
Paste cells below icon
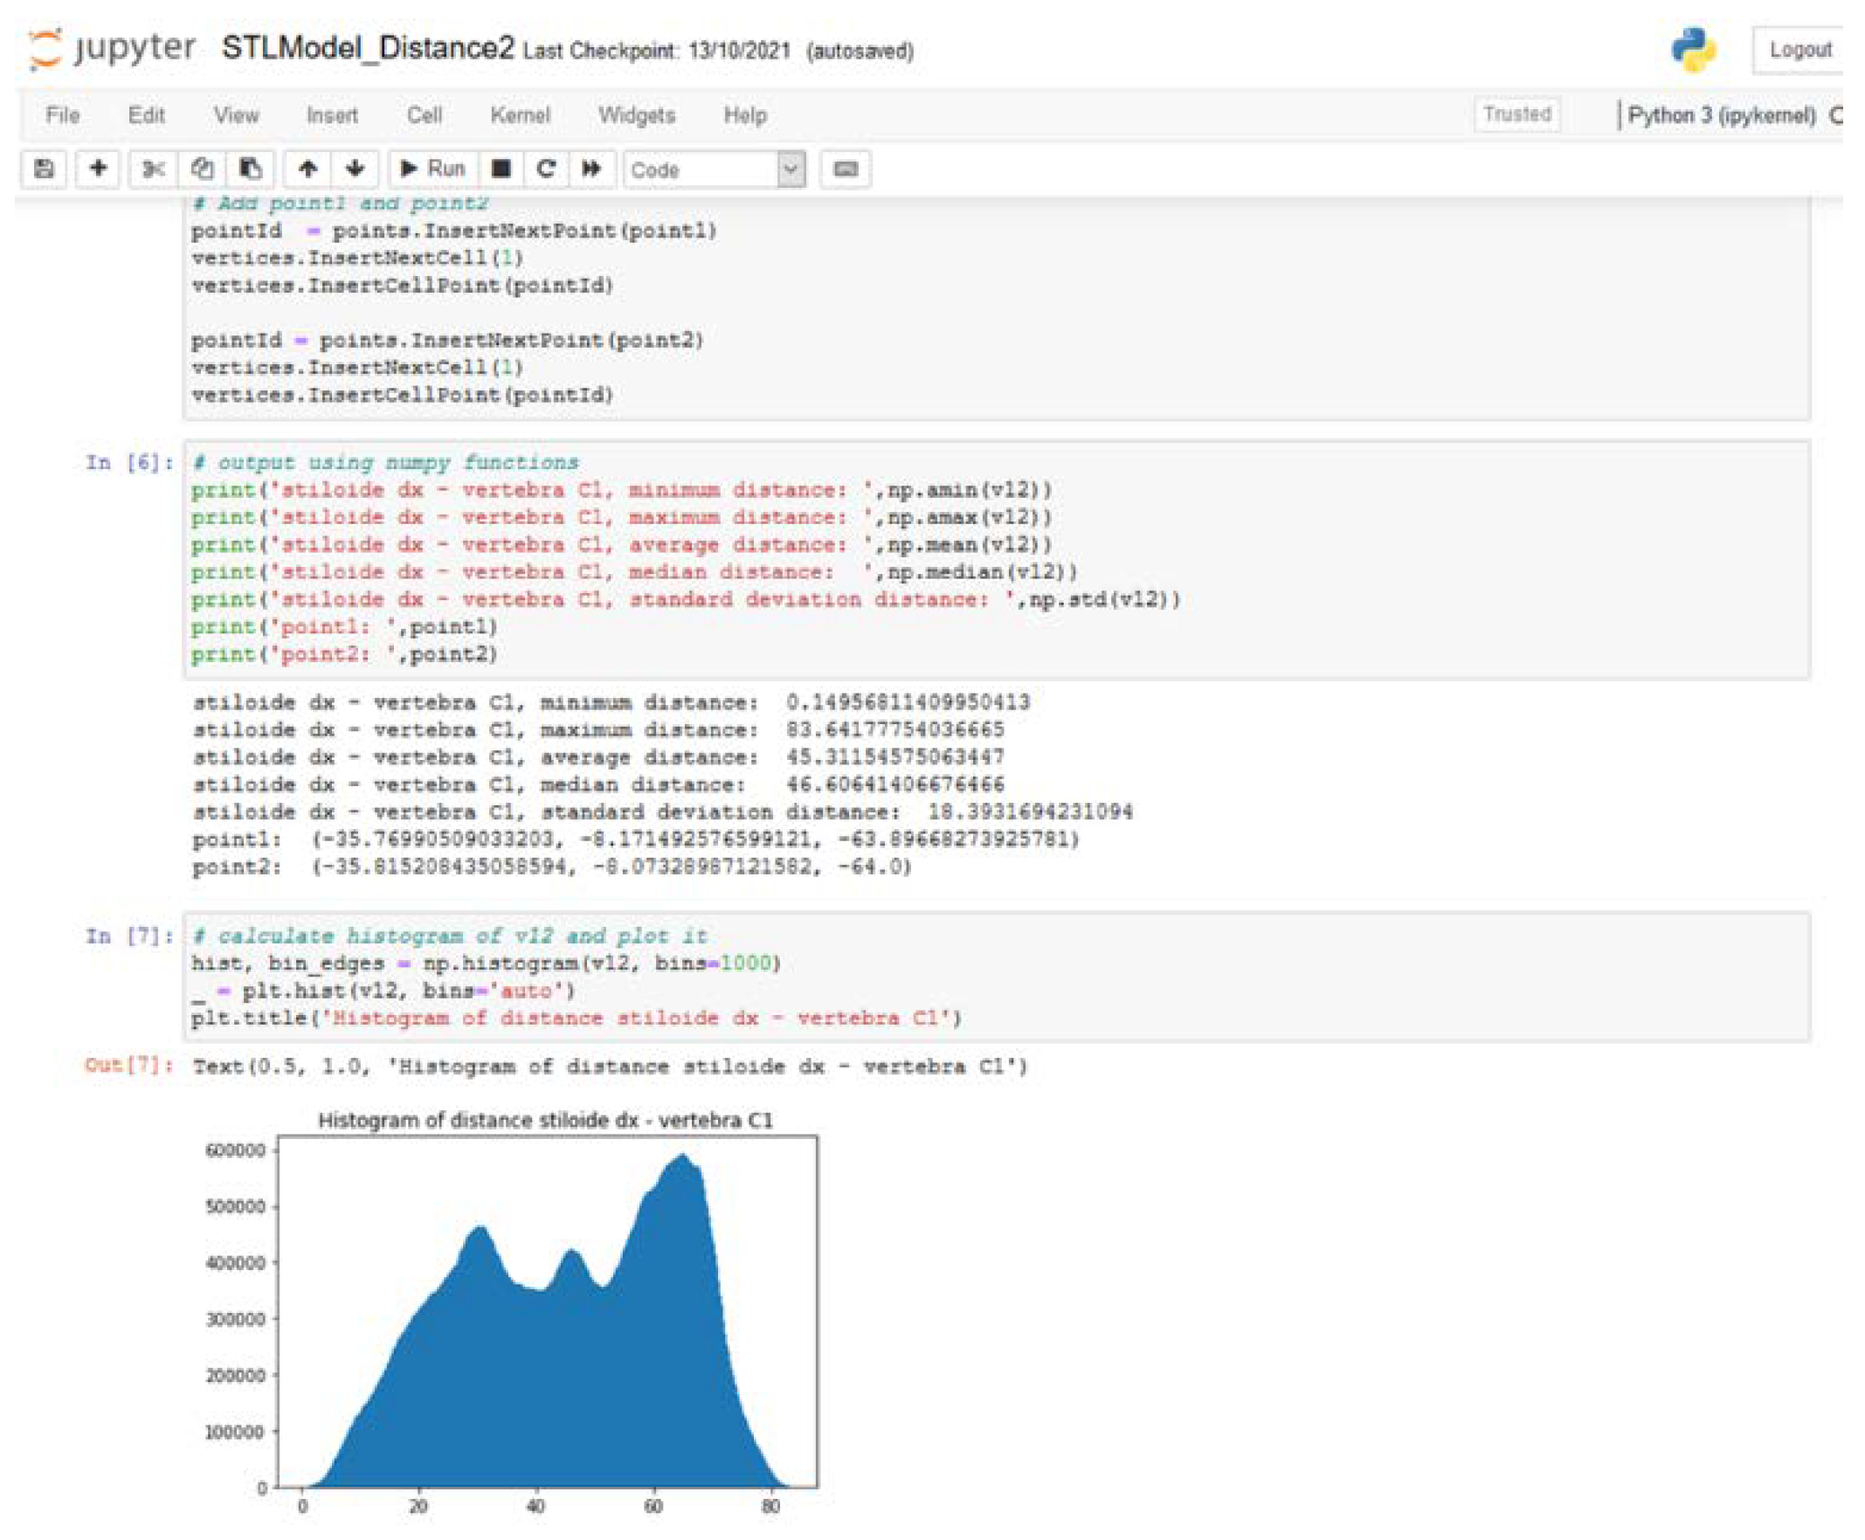pyautogui.click(x=250, y=169)
